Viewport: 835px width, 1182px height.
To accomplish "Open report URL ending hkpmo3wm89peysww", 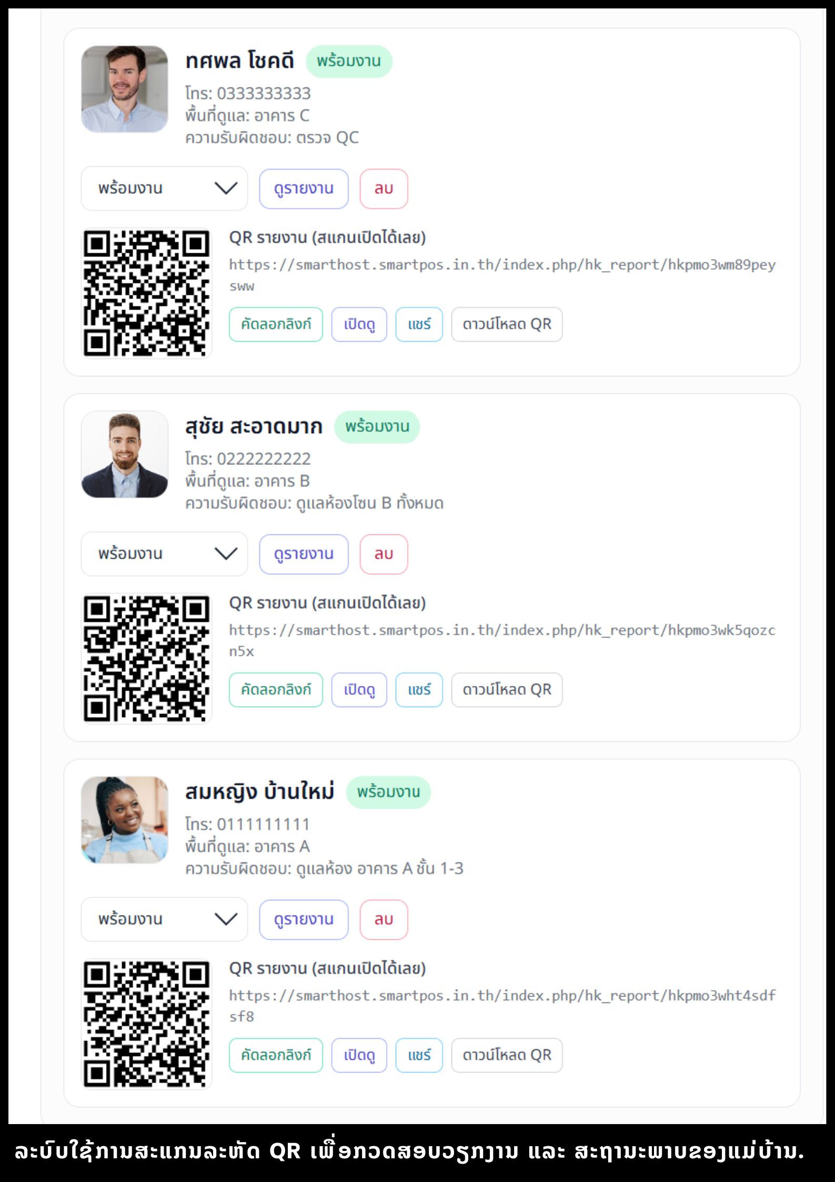I will click(x=501, y=265).
